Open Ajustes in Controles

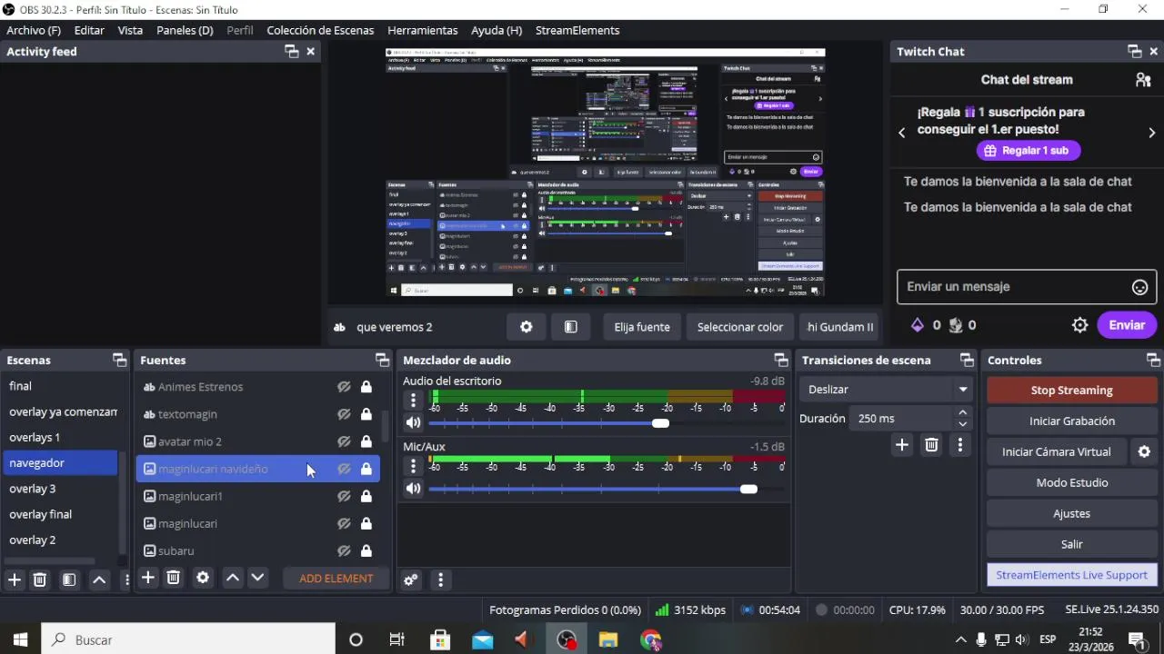[x=1071, y=513]
